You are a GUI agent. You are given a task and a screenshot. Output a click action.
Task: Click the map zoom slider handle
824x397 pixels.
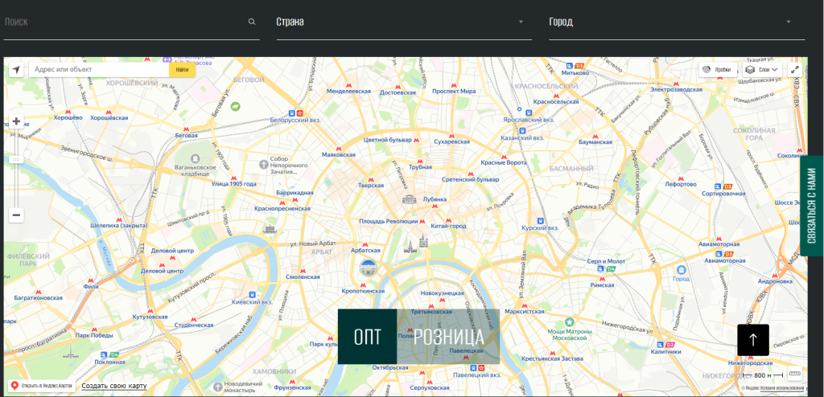tap(16, 159)
